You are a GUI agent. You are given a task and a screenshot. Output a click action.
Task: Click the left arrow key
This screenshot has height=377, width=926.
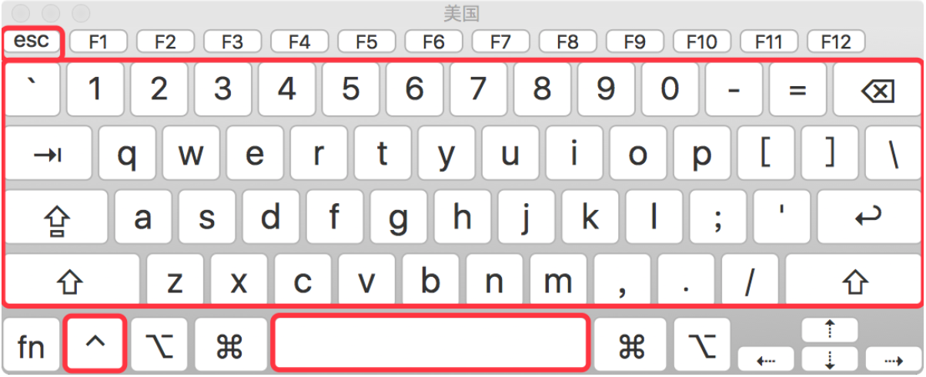pos(766,359)
